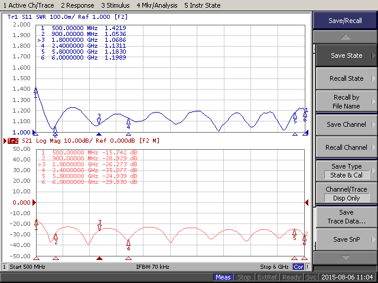Click S21 marker 6 readout -29.830 dB

(x=120, y=182)
